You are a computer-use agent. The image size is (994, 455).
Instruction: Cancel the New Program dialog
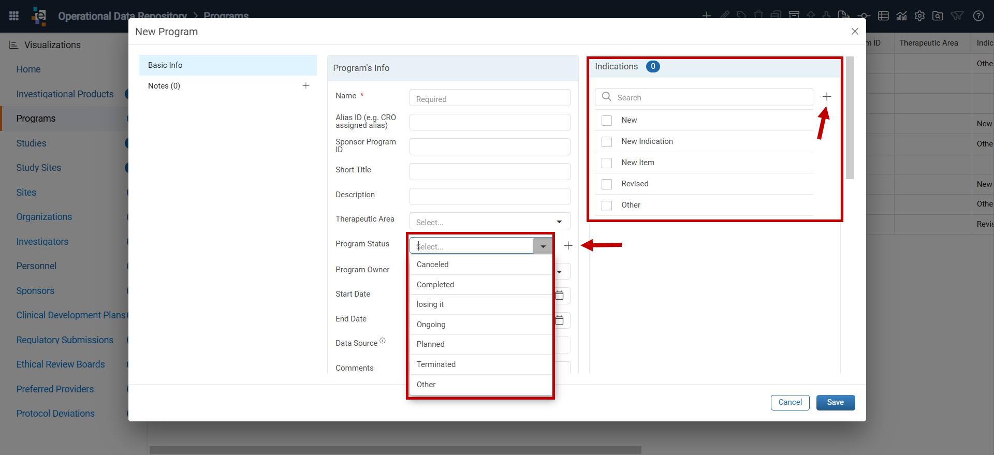[x=790, y=403]
